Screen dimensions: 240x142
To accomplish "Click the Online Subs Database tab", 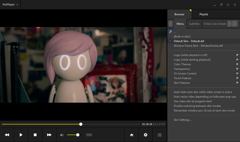I will 214,24.
